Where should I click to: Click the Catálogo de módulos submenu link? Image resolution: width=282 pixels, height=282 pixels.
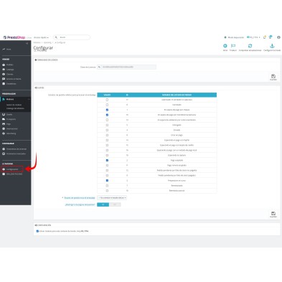tap(15, 108)
